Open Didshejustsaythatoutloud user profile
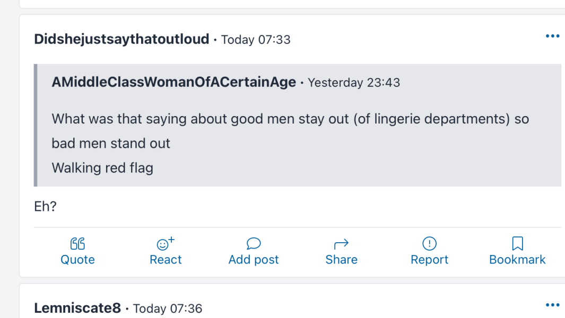This screenshot has height=318, width=565. coord(121,39)
